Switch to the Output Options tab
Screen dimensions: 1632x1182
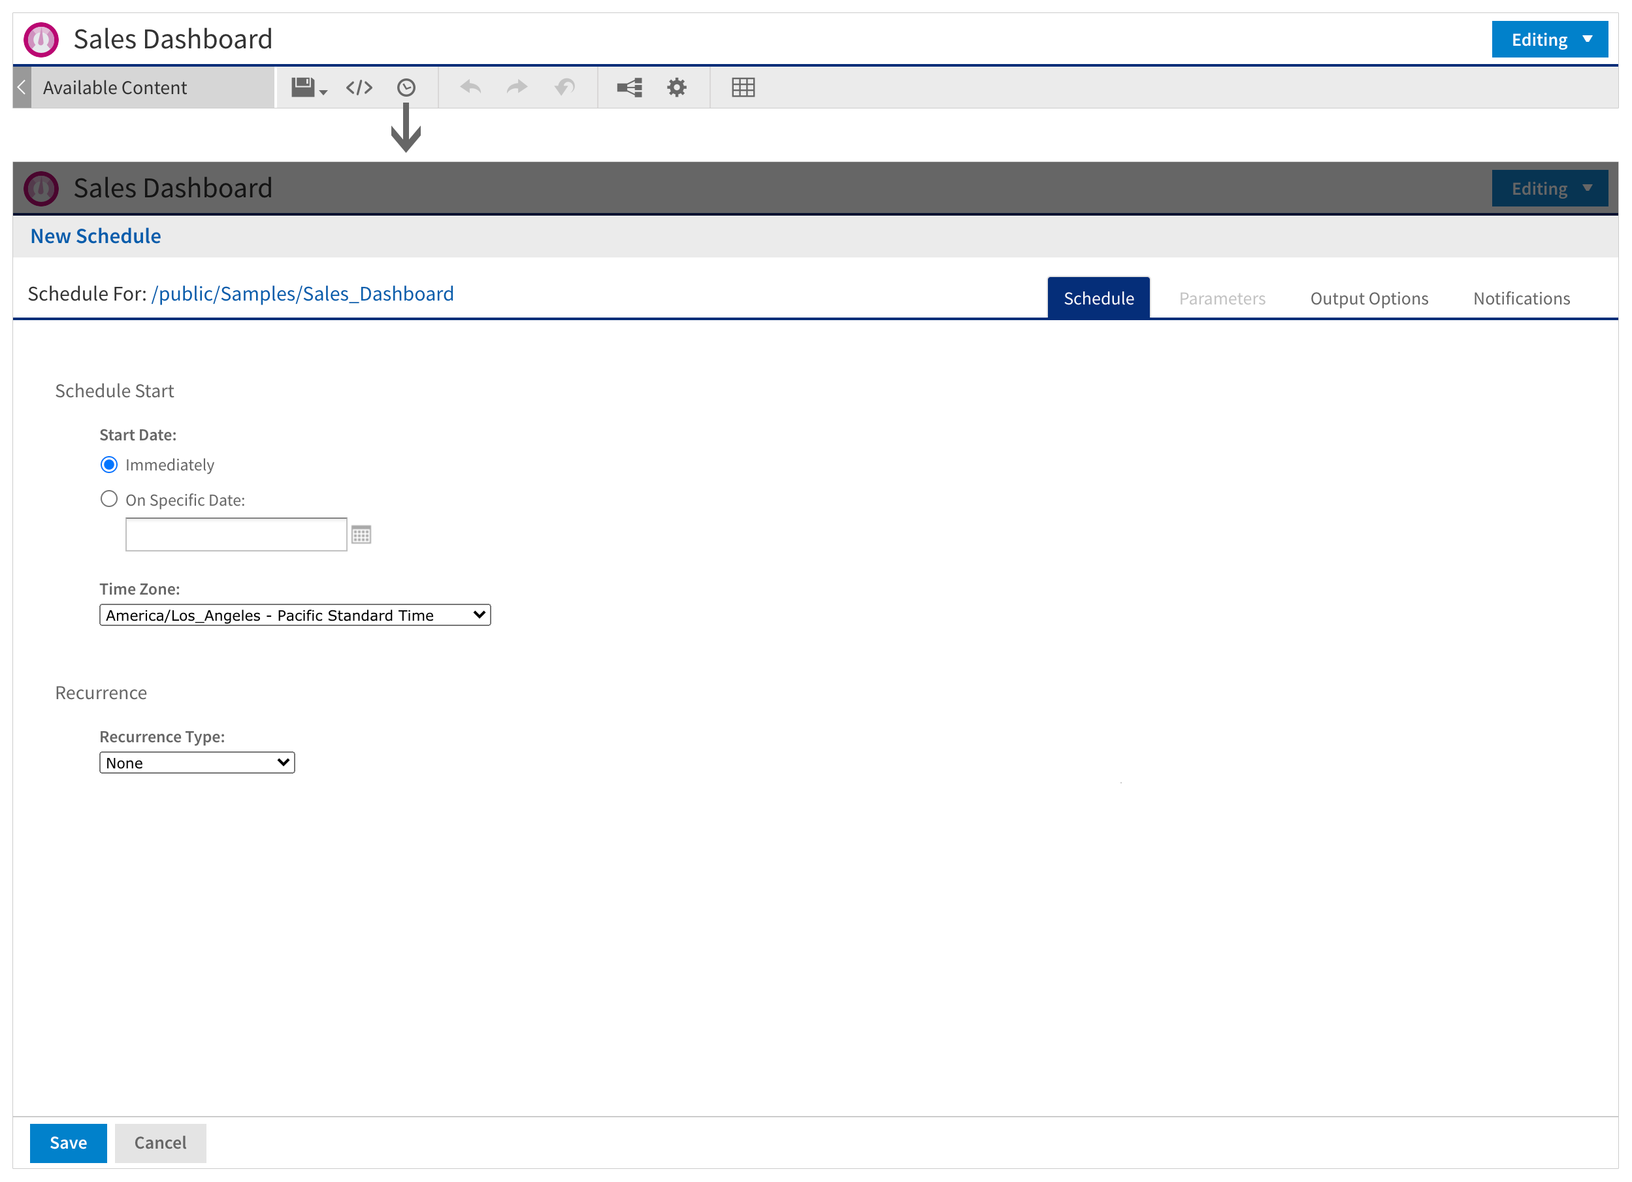tap(1369, 298)
